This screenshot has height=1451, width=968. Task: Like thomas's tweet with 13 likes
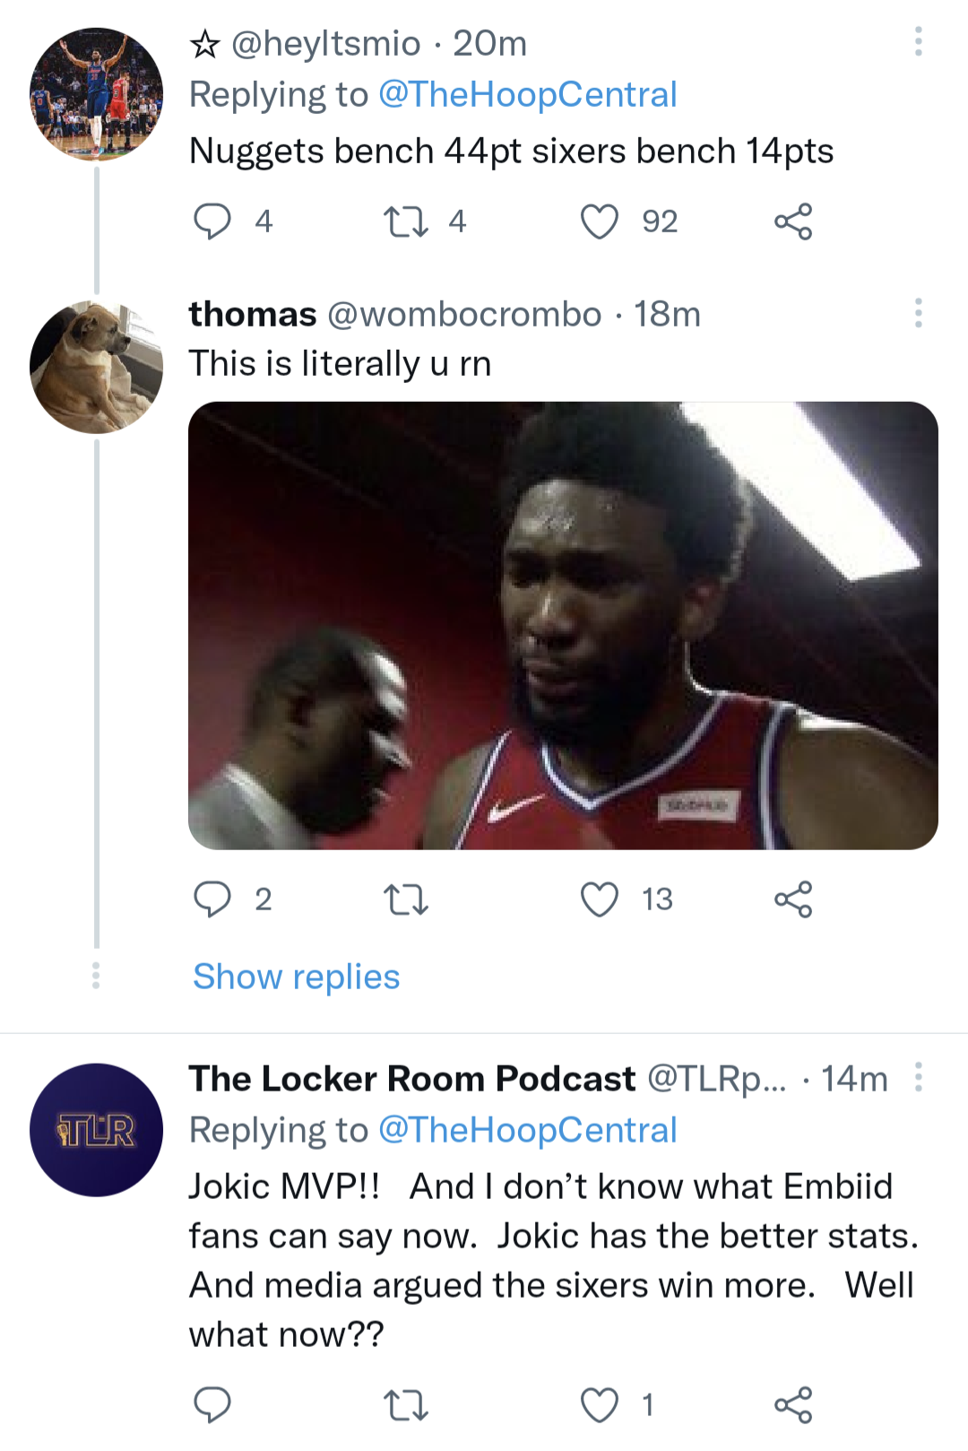point(600,899)
